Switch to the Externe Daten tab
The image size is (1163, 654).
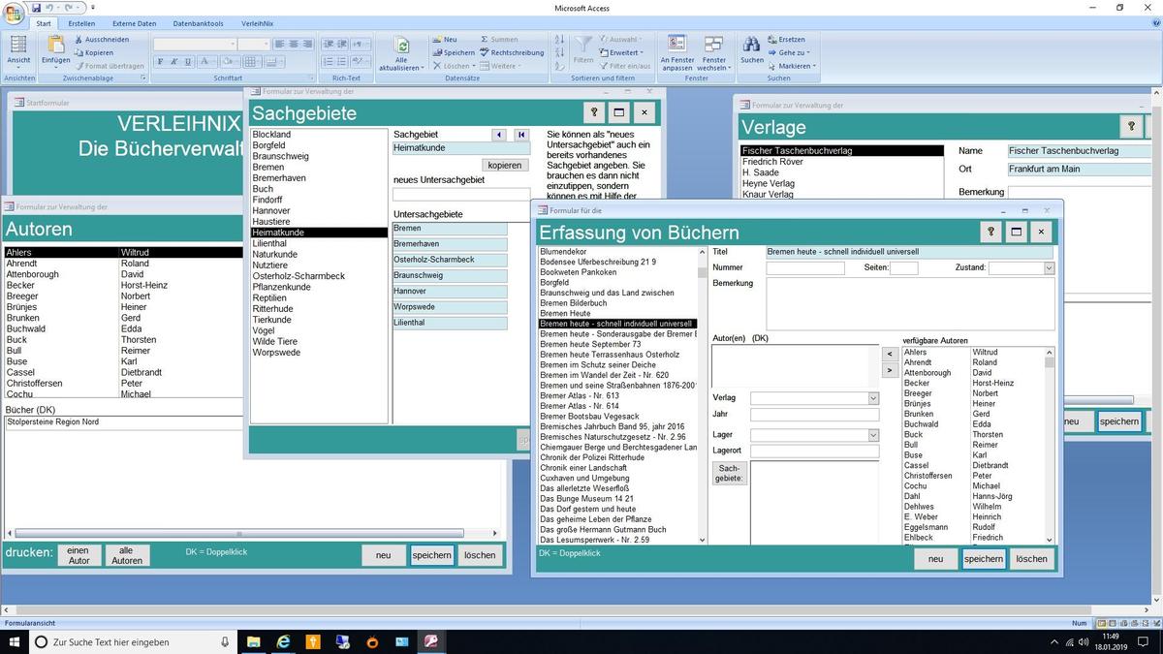click(134, 23)
